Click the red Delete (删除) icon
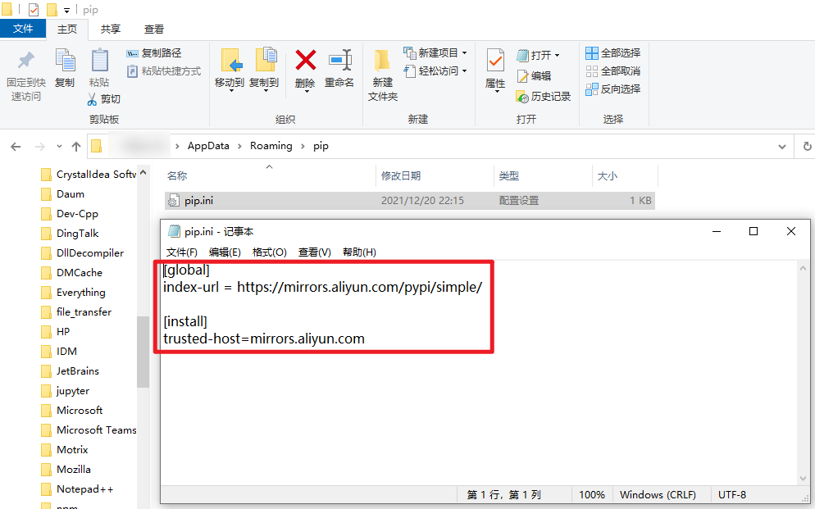Viewport: 815px width, 509px height. (x=306, y=61)
